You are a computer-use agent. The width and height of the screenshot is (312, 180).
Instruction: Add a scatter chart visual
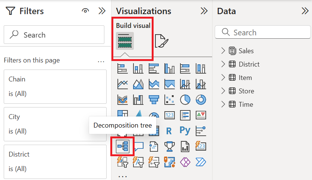click(x=169, y=99)
